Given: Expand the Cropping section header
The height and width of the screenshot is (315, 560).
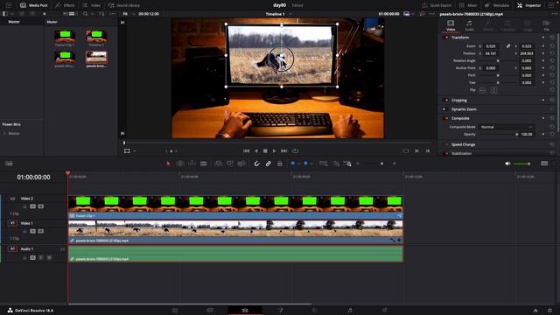Looking at the screenshot, I should [x=458, y=101].
